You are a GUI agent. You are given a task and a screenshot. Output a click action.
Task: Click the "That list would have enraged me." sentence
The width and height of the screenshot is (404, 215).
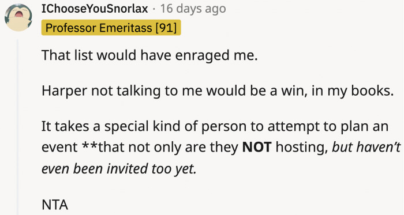tap(149, 55)
